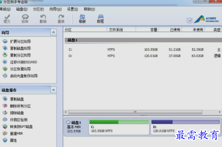Click the 83.02GB unused cell
The height and width of the screenshot is (147, 222).
coord(197,56)
